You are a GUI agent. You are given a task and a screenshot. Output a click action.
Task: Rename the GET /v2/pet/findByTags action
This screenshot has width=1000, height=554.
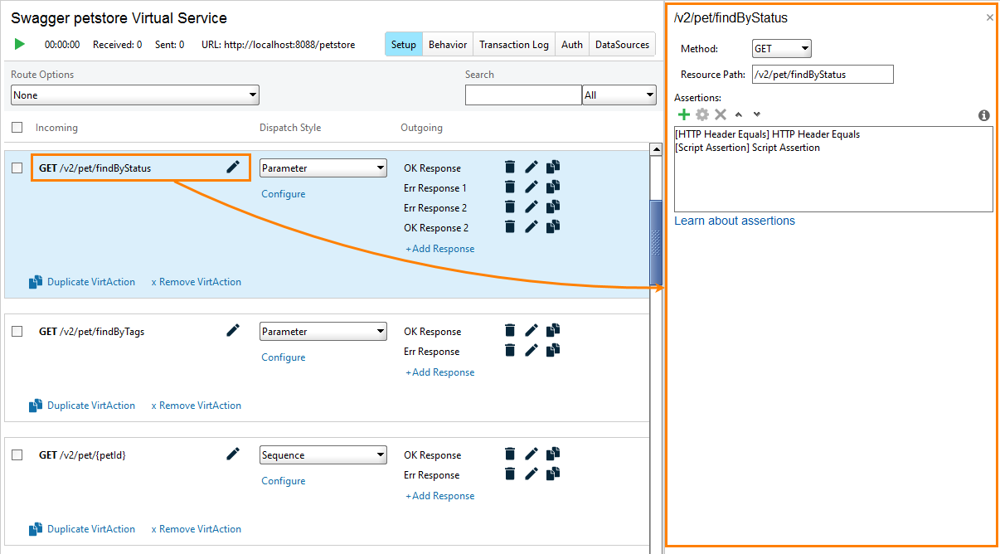[x=232, y=330]
